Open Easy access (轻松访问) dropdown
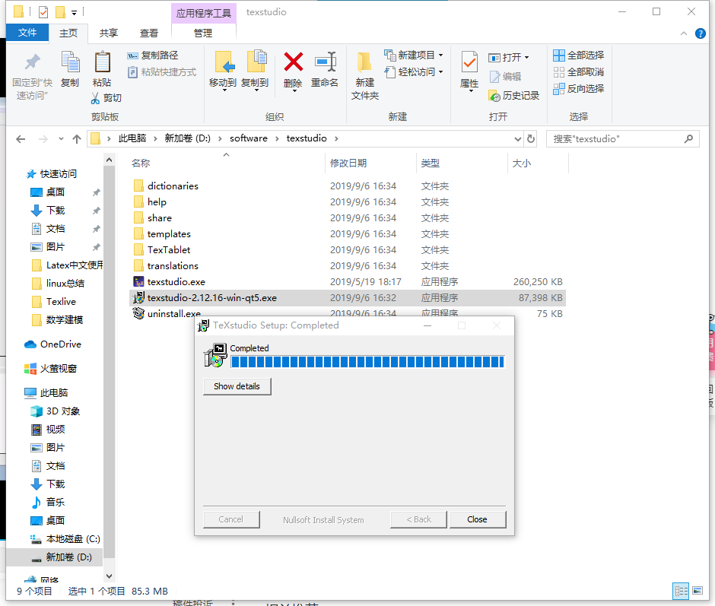 [414, 72]
